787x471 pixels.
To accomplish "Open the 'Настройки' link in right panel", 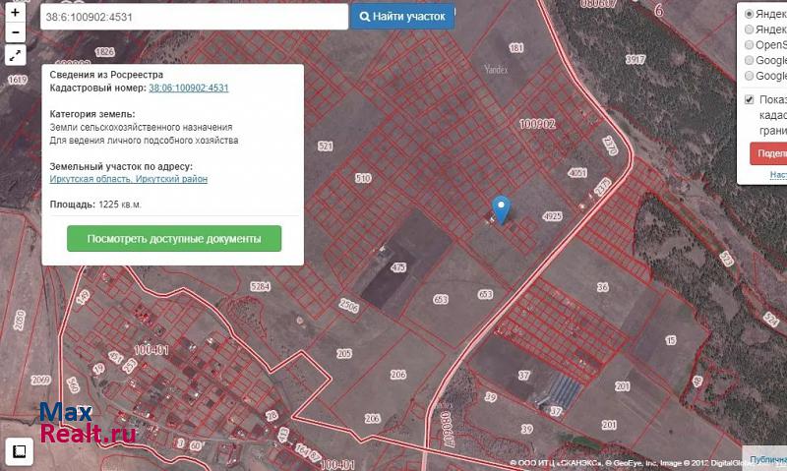I will point(778,175).
